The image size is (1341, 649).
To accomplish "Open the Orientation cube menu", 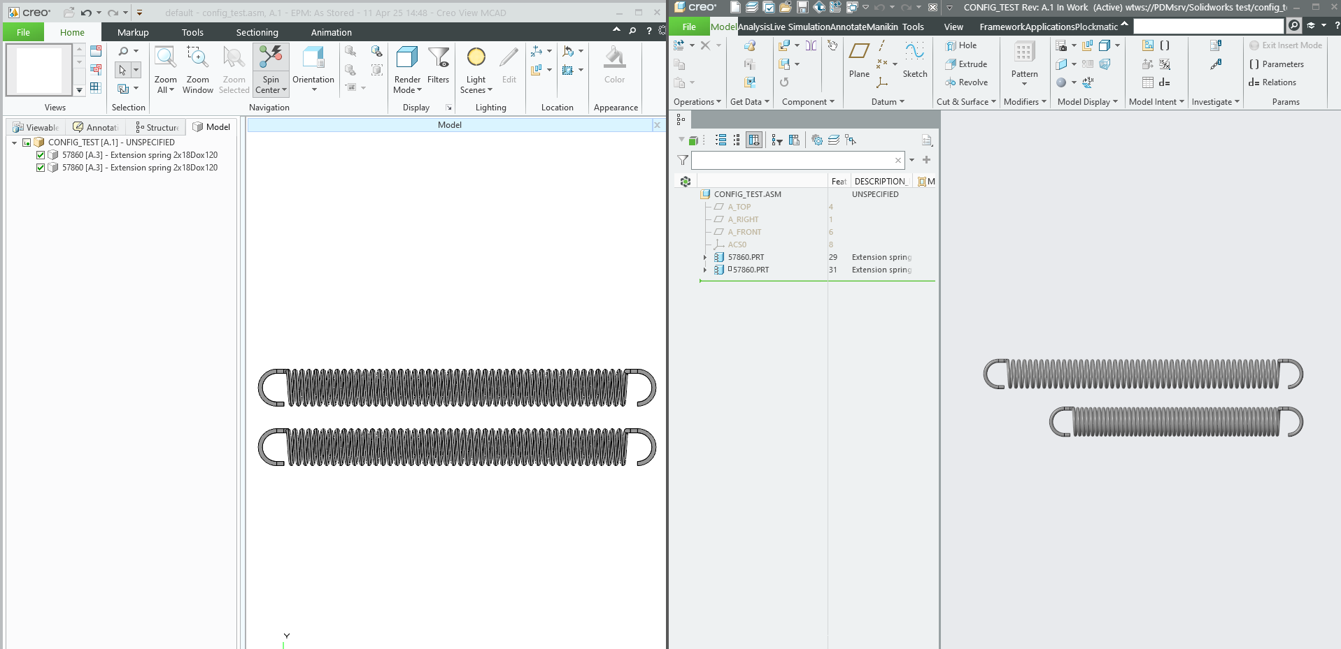I will pos(313,57).
